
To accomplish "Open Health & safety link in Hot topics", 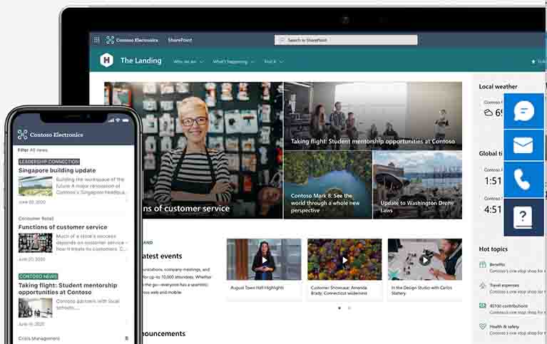I will pyautogui.click(x=504, y=327).
